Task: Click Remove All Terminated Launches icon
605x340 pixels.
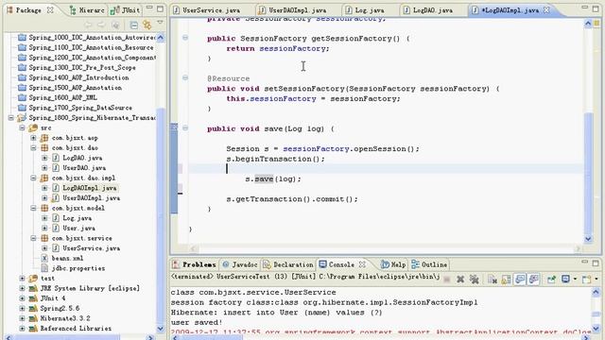Action: (474, 280)
